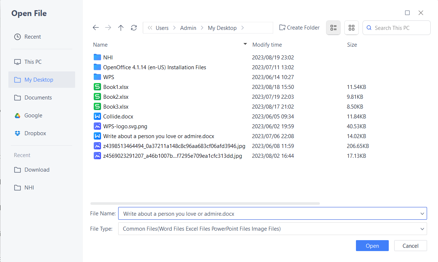This screenshot has width=438, height=262.
Task: Open the File Name history dropdown
Action: point(422,213)
